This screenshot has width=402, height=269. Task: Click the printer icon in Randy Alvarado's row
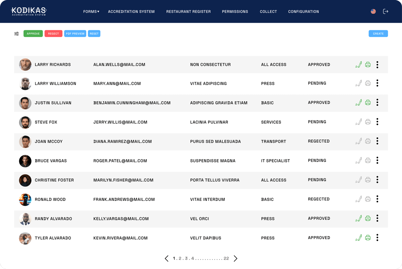pyautogui.click(x=368, y=218)
